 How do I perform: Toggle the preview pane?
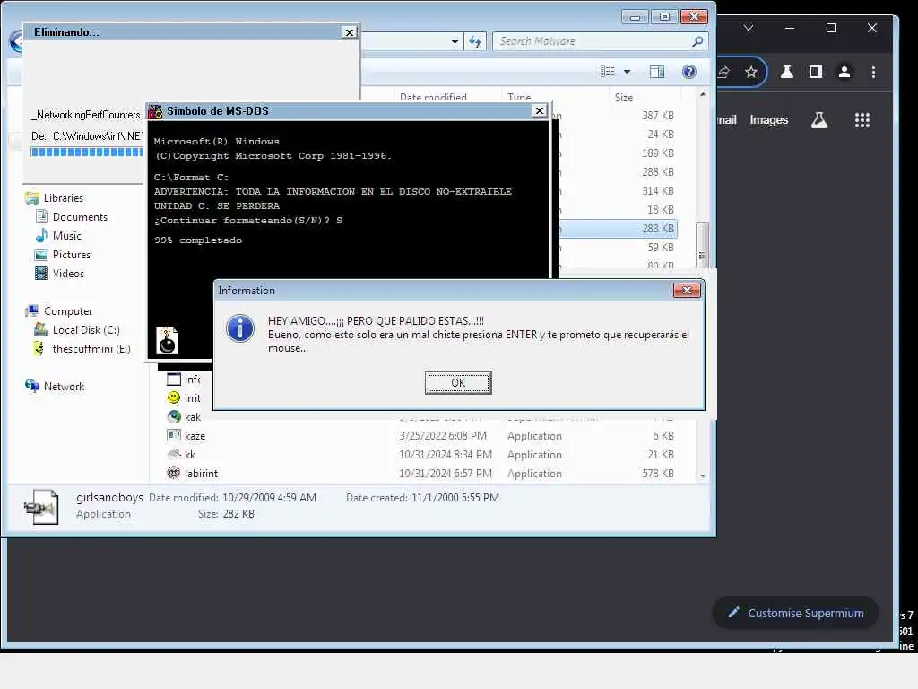point(657,72)
